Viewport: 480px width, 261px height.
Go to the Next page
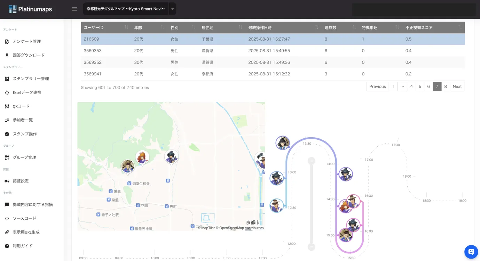(457, 87)
